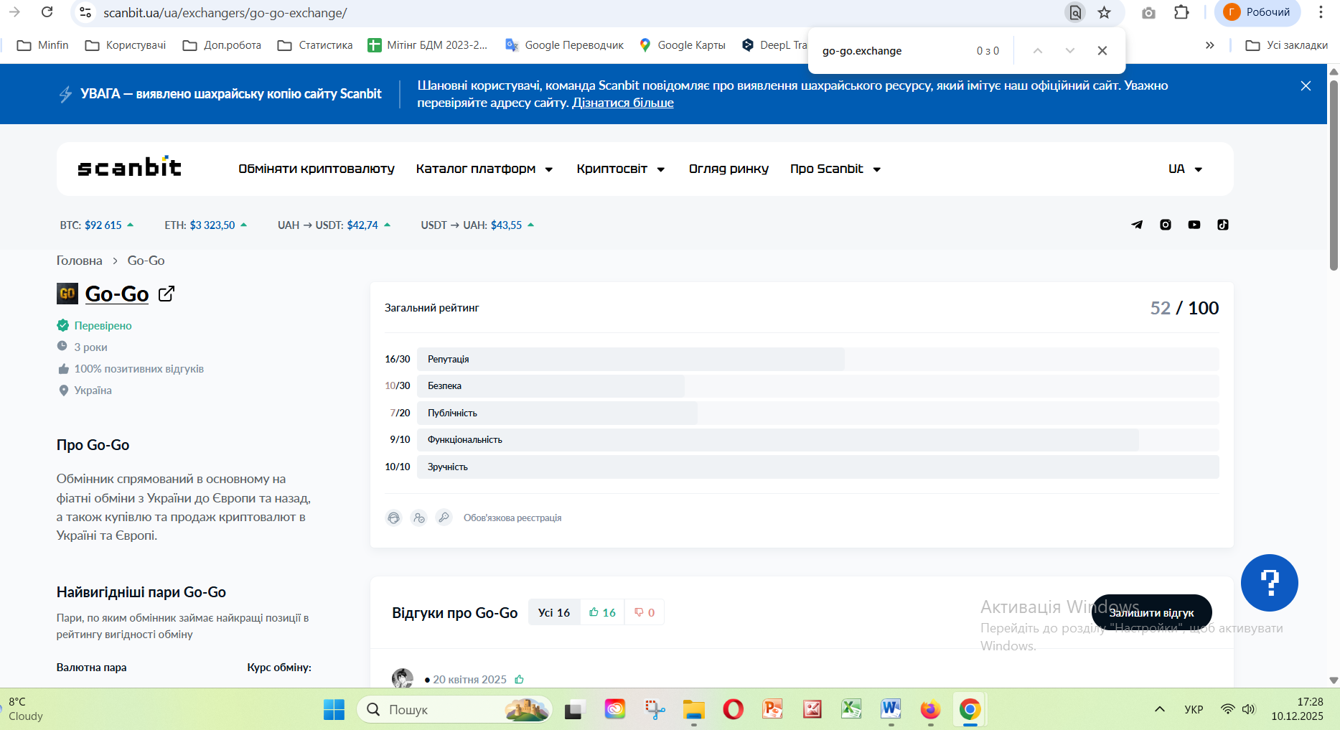Open Firefox from the taskbar

[930, 709]
